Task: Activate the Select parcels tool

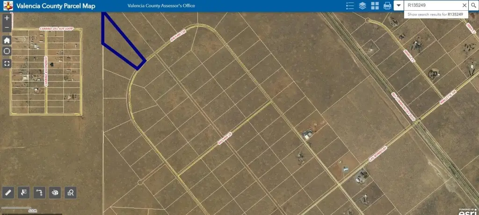Action: tap(23, 192)
